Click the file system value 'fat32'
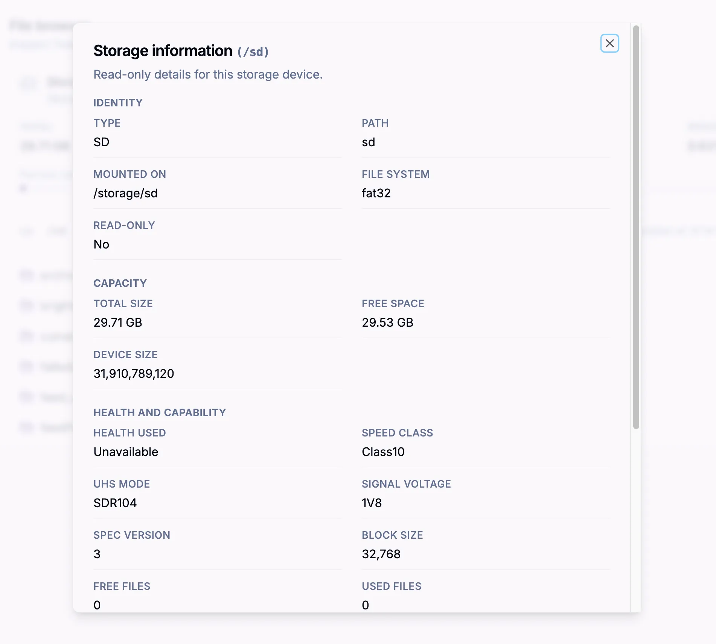 376,193
